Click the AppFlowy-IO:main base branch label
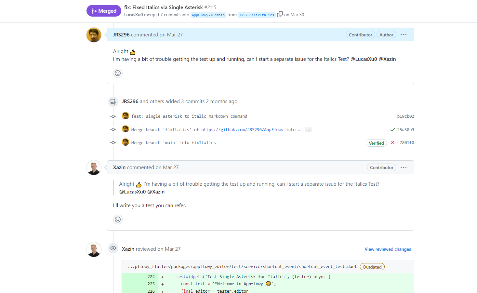The image size is (477, 293). [208, 15]
